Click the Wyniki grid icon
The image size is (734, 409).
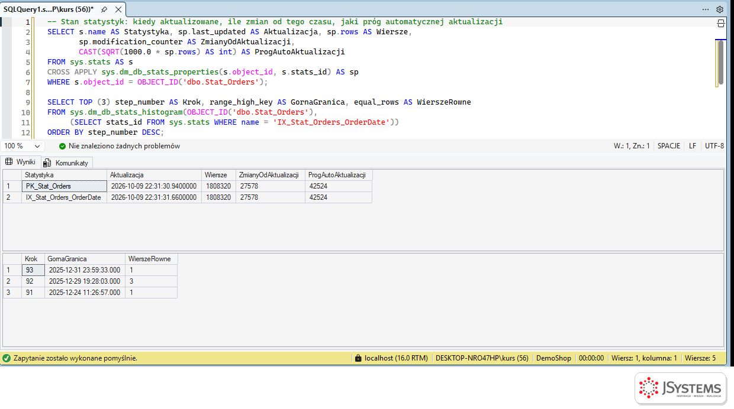(x=9, y=162)
